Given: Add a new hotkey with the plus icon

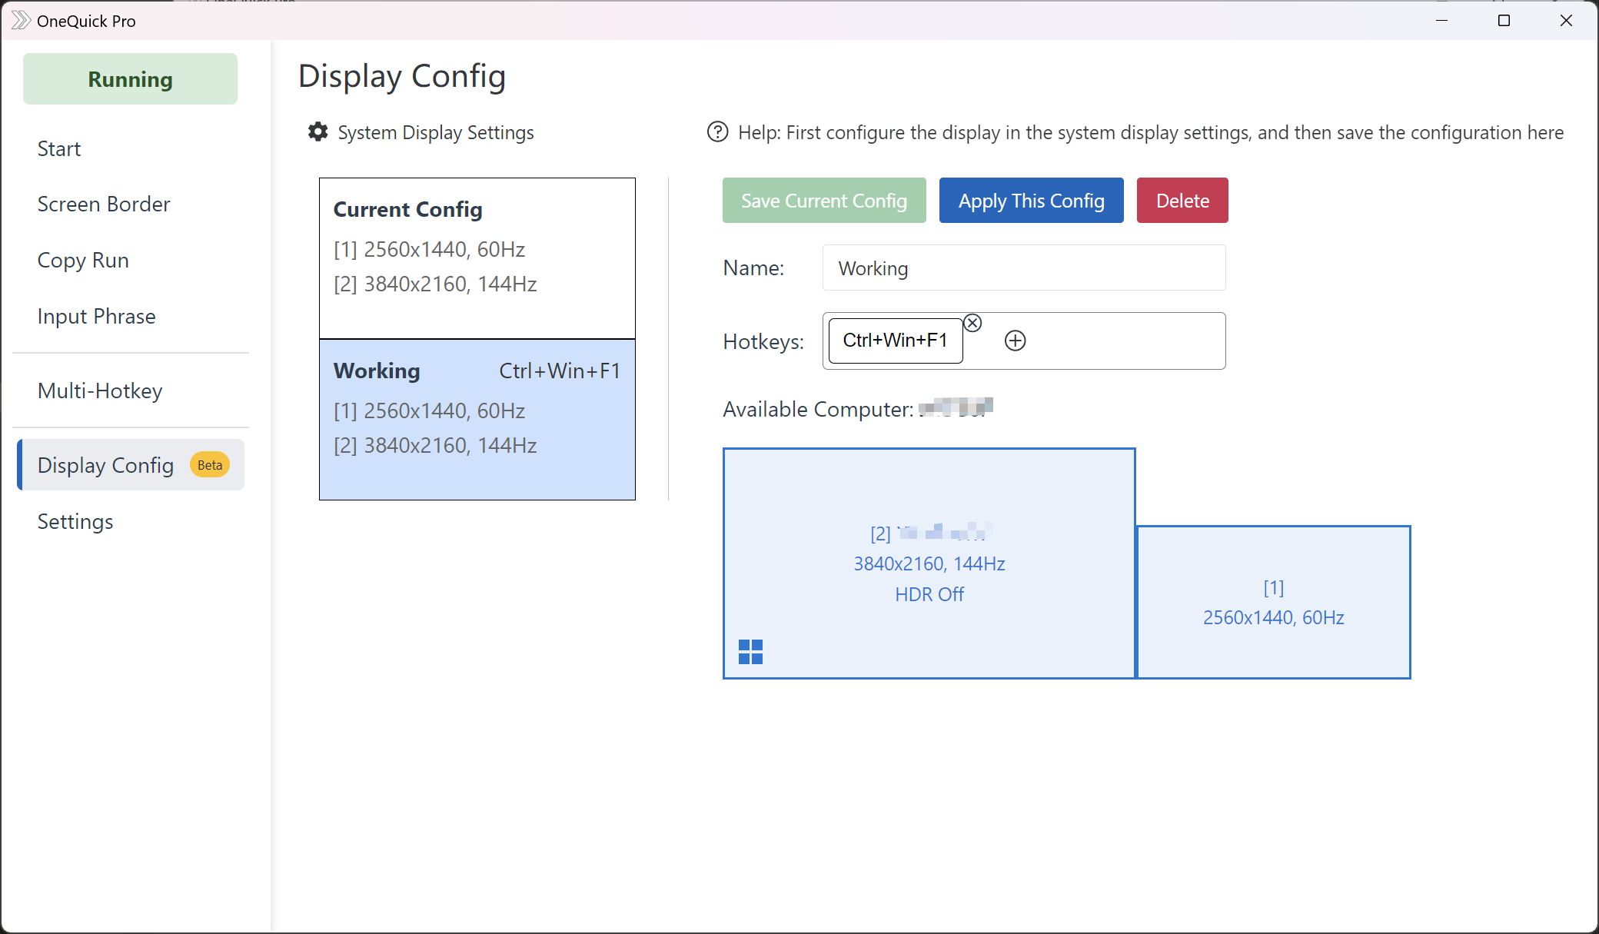Looking at the screenshot, I should coord(1016,341).
